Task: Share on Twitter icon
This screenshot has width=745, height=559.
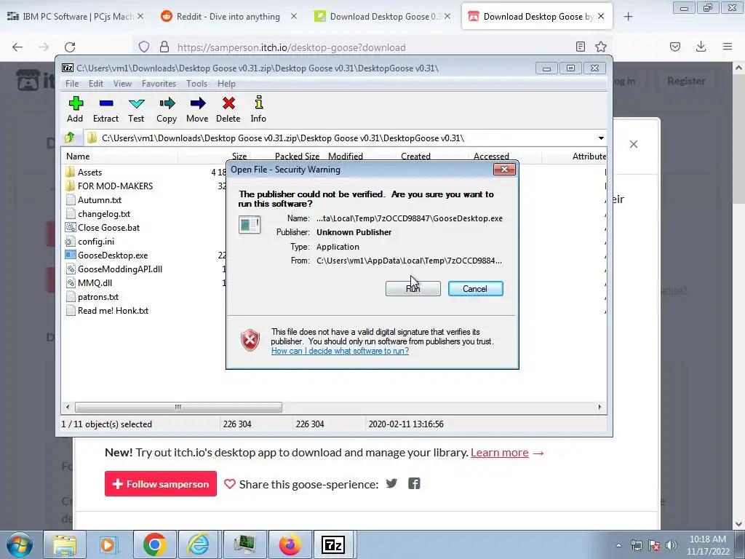Action: 391,483
